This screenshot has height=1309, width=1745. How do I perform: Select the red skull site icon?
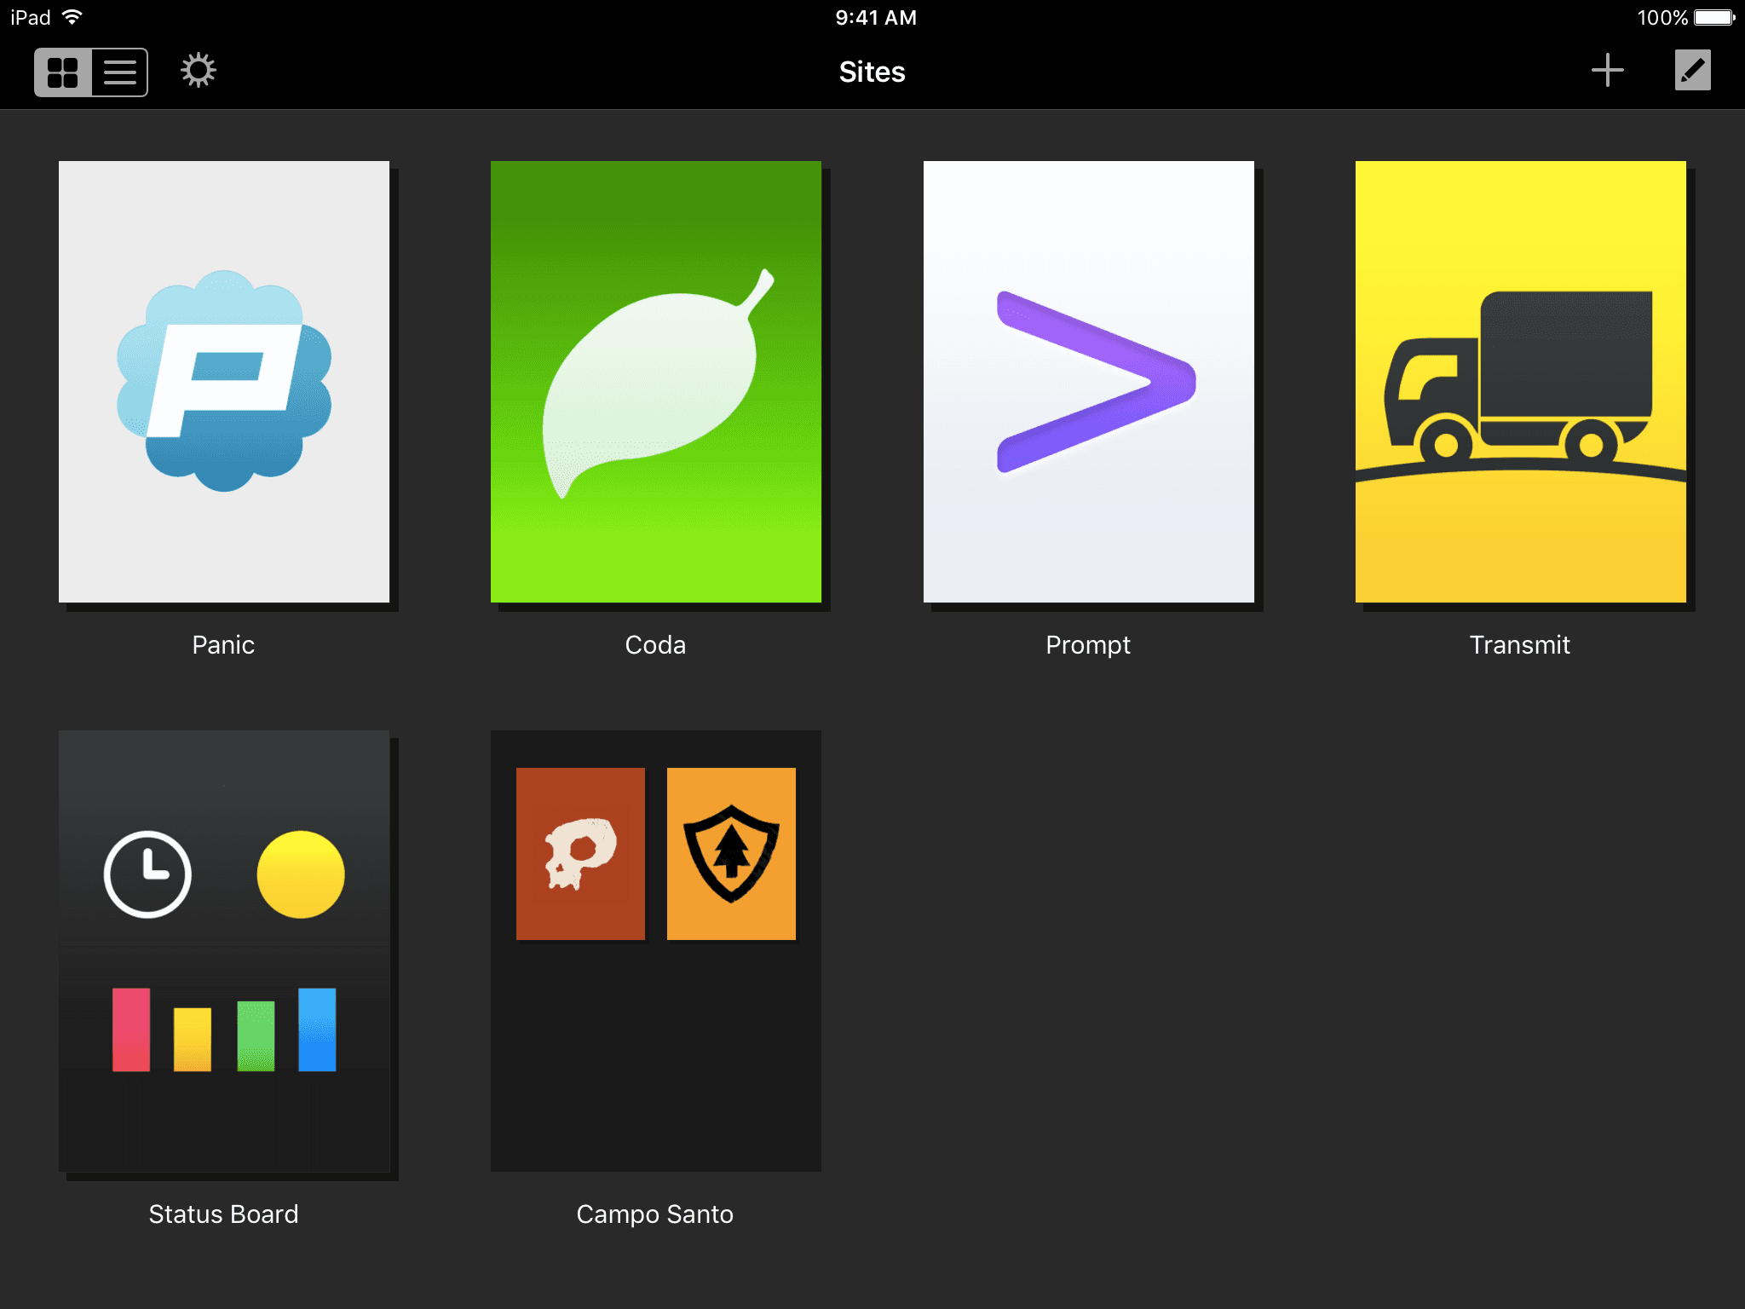580,854
